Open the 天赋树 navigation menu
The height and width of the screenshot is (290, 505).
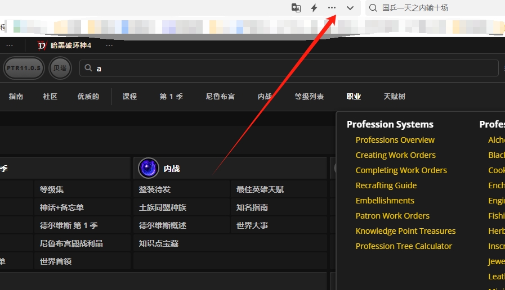click(x=394, y=97)
